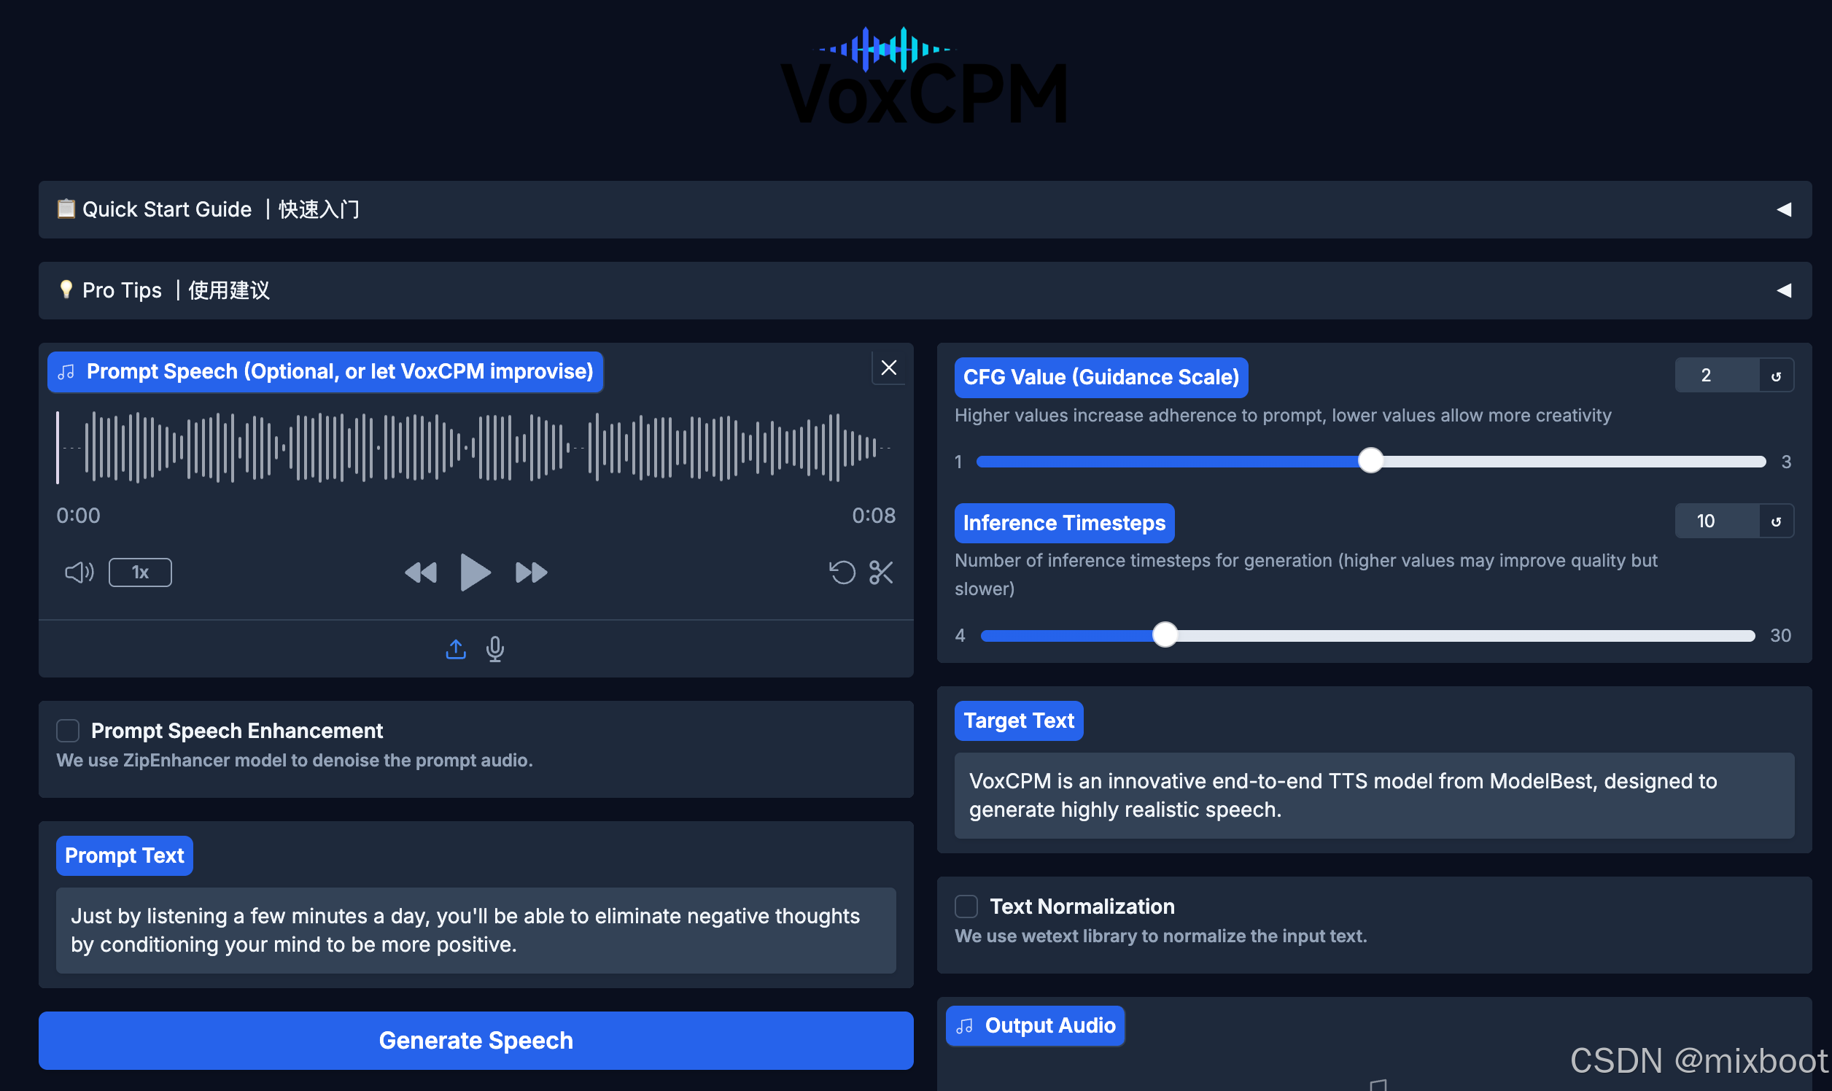This screenshot has height=1091, width=1832.
Task: Reset Inference Timesteps to default
Action: click(1776, 521)
